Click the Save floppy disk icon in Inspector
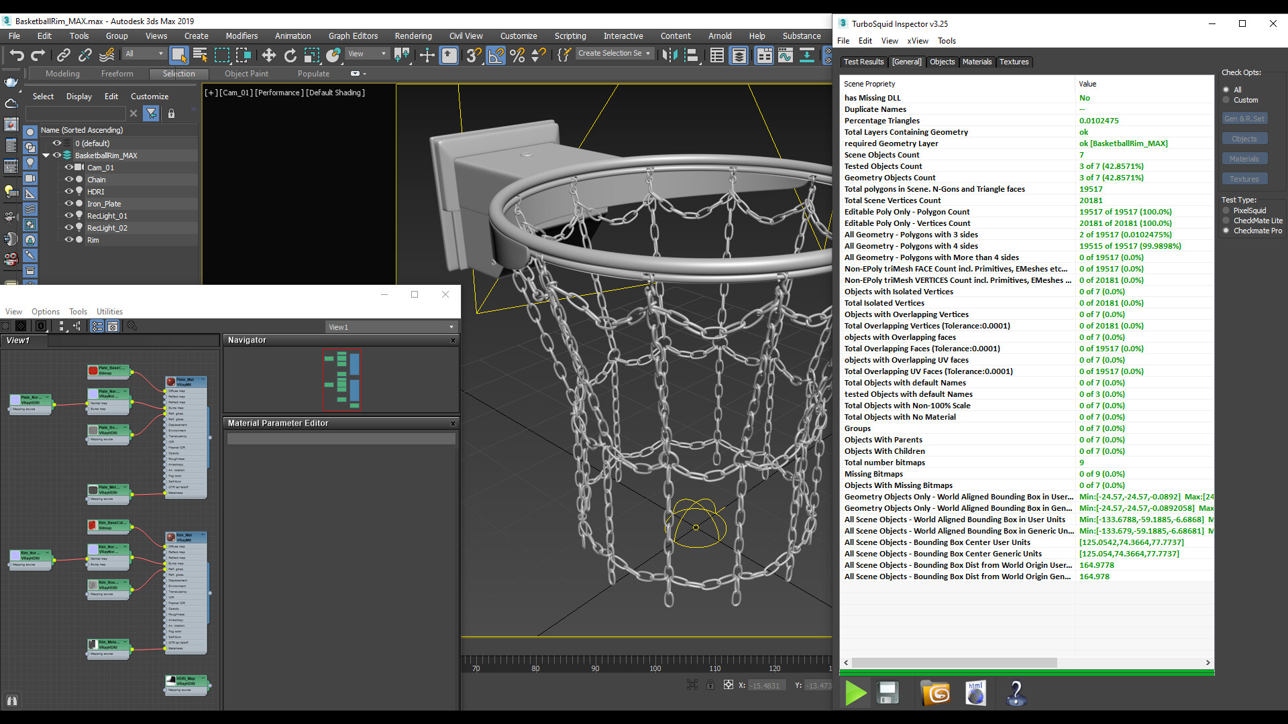Image resolution: width=1288 pixels, height=724 pixels. click(x=888, y=693)
